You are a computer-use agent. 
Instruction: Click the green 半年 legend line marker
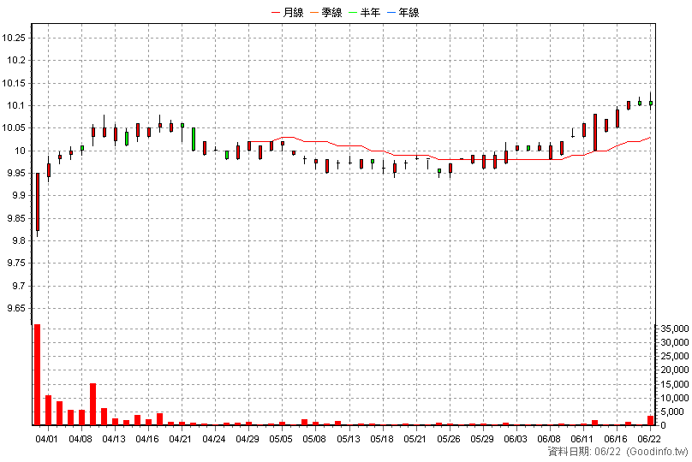[353, 13]
